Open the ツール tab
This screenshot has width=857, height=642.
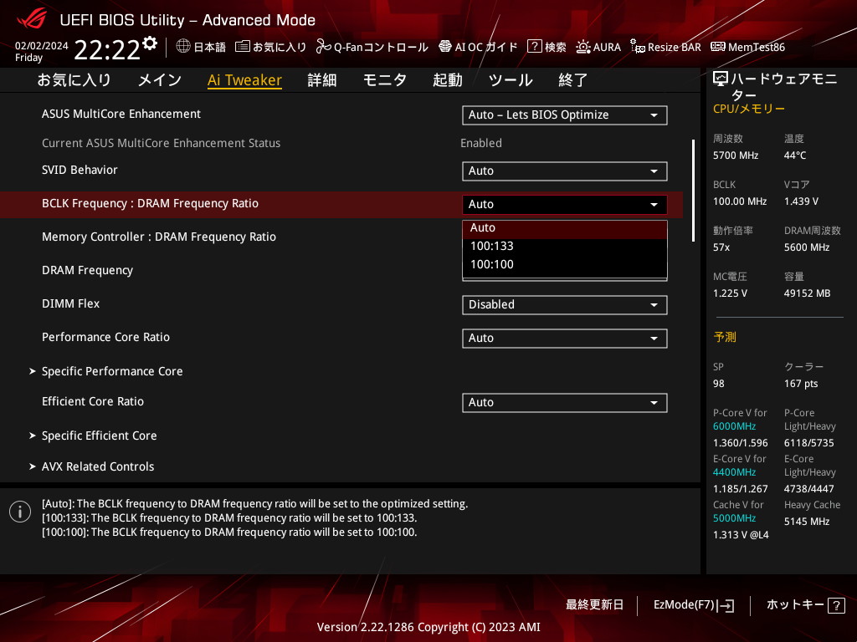(x=510, y=79)
